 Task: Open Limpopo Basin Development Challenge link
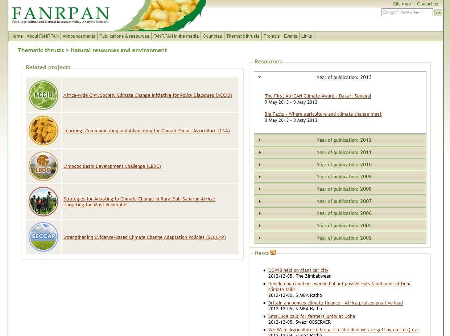[x=112, y=166]
